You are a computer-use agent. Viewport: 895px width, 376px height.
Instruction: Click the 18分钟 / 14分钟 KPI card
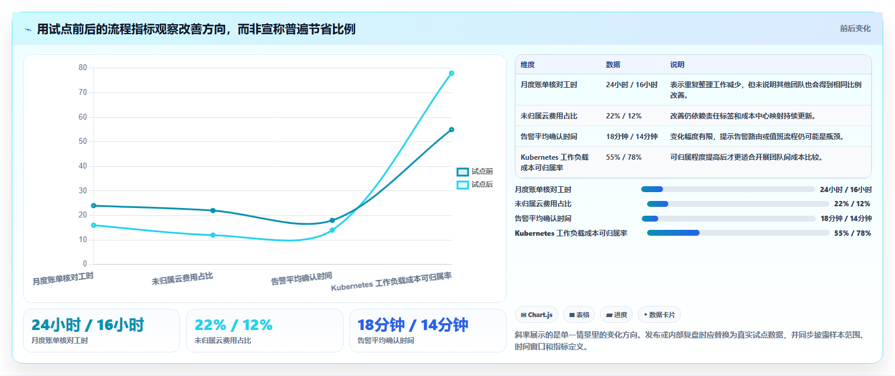[428, 331]
